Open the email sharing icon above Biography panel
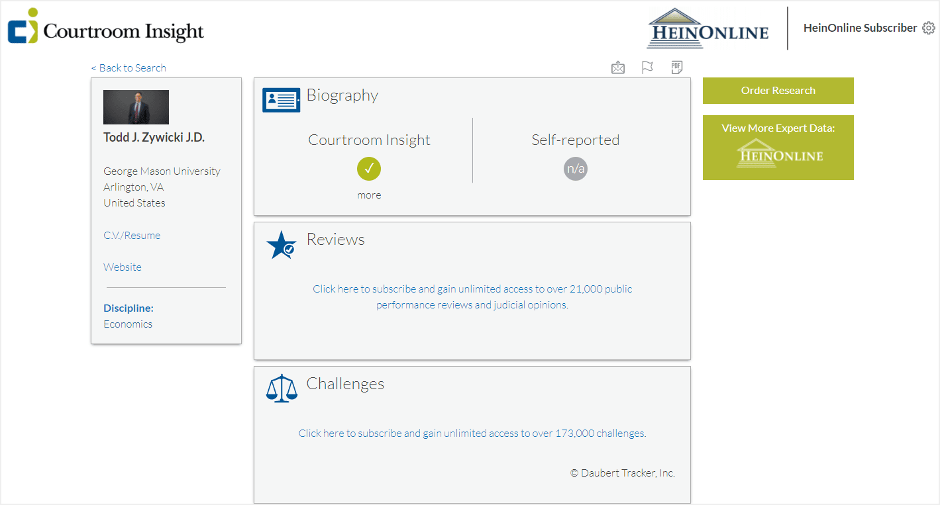The width and height of the screenshot is (940, 505). coord(617,67)
